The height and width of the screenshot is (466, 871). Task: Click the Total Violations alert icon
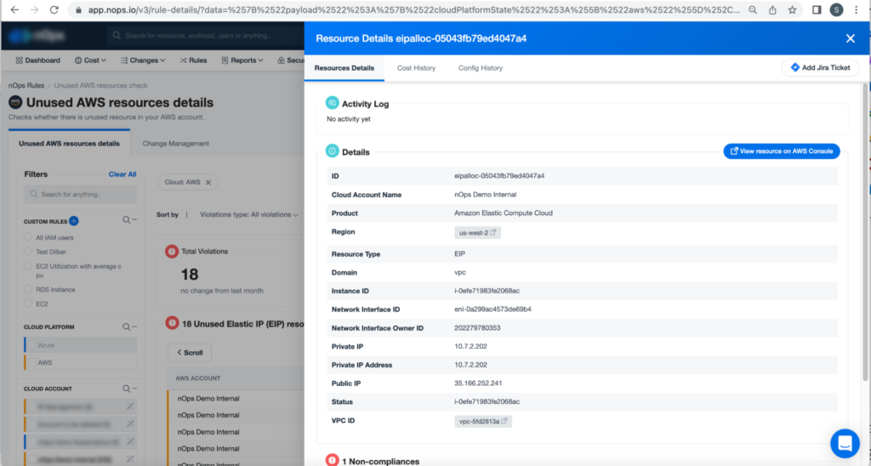point(172,251)
